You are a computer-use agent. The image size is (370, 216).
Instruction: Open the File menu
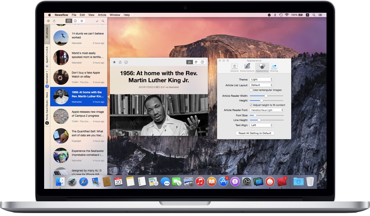(x=74, y=15)
